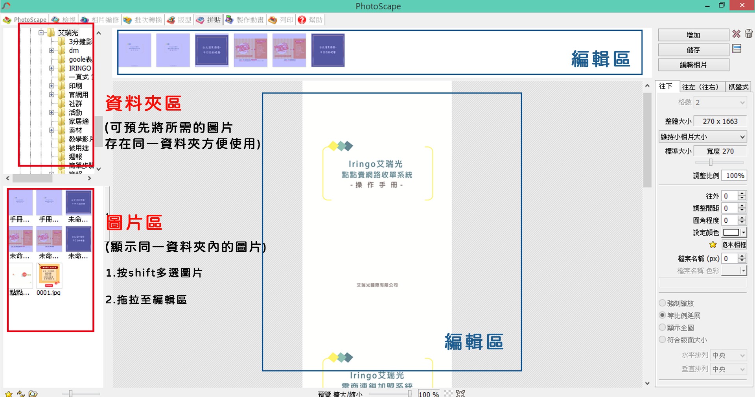Click the fit-to-window expand icon
The width and height of the screenshot is (755, 397).
[x=461, y=393]
